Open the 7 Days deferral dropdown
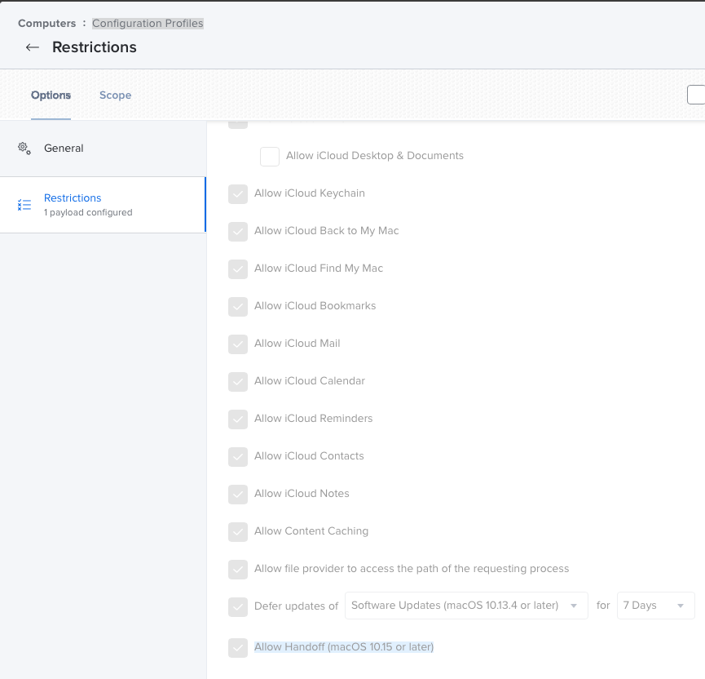Viewport: 705px width, 679px height. click(x=655, y=606)
